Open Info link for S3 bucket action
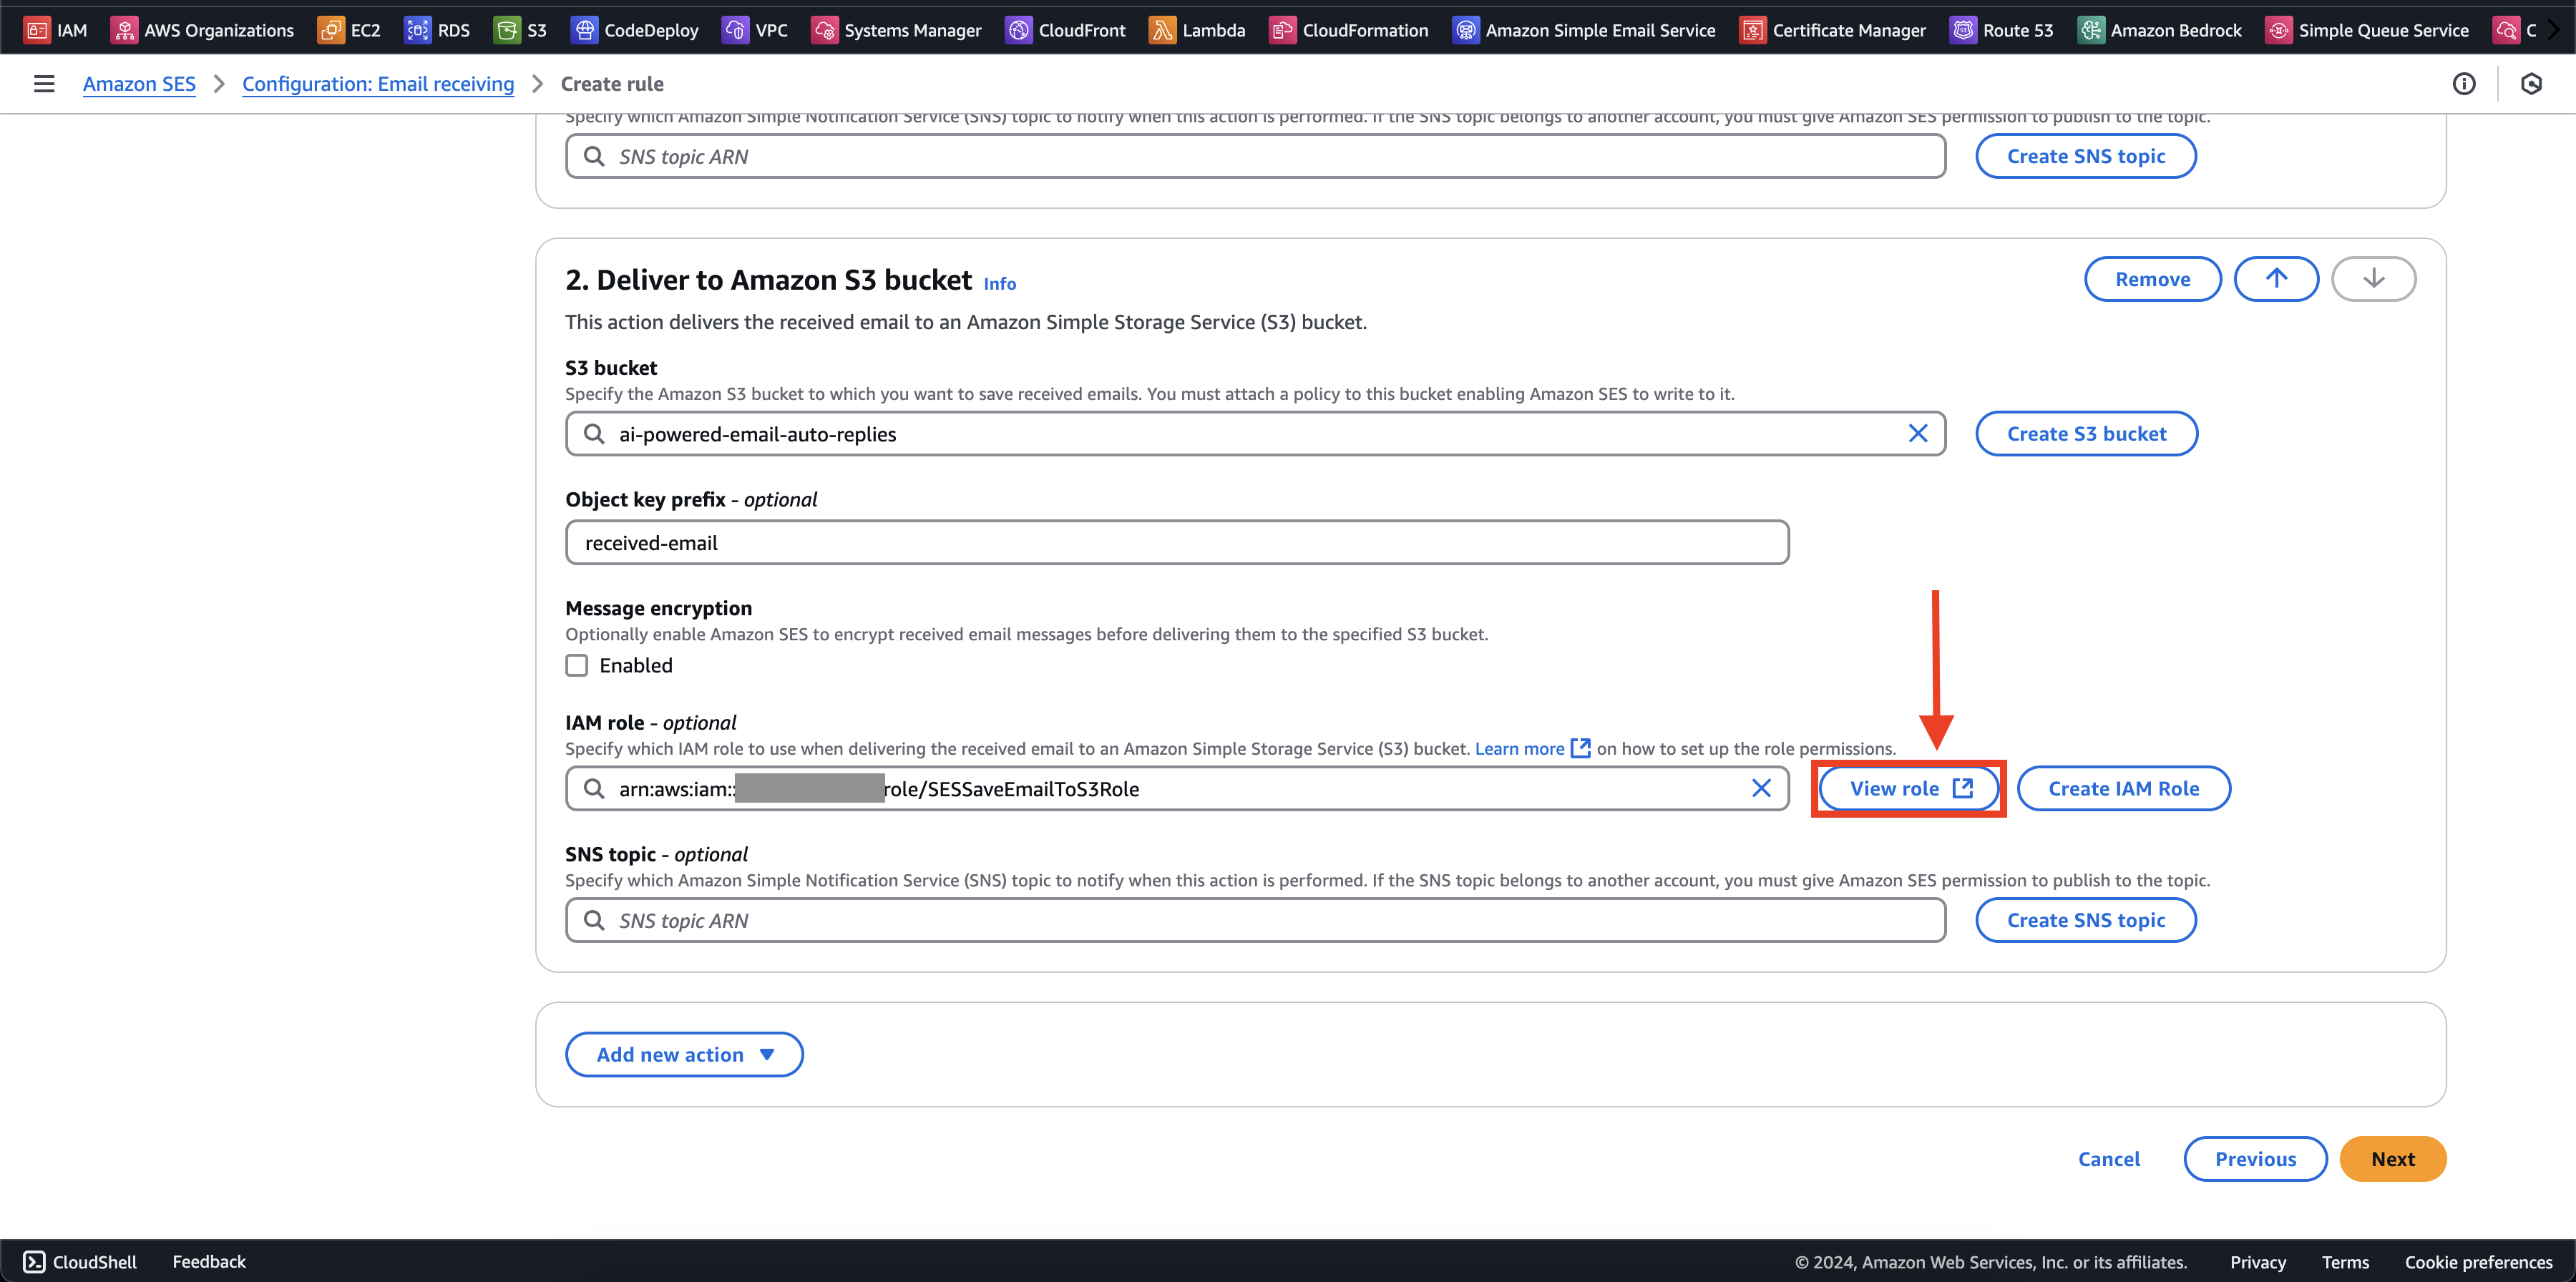Screen dimensions: 2576x1282 click(x=999, y=284)
